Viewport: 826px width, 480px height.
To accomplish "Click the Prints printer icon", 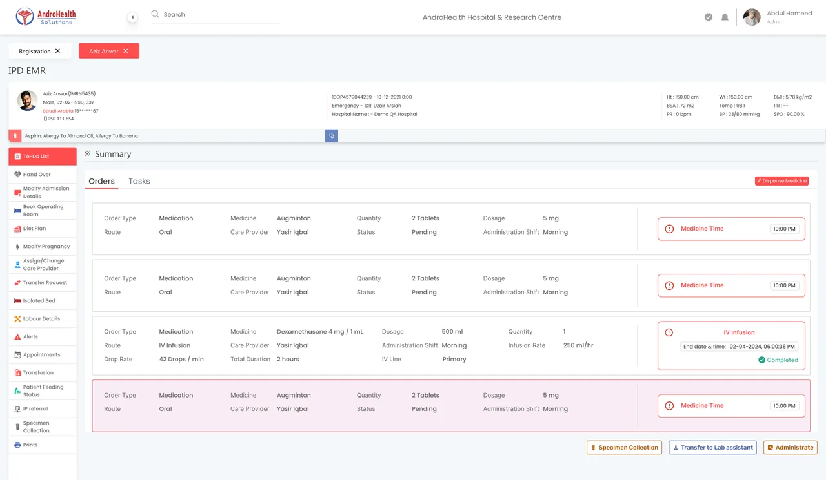I will (x=17, y=445).
